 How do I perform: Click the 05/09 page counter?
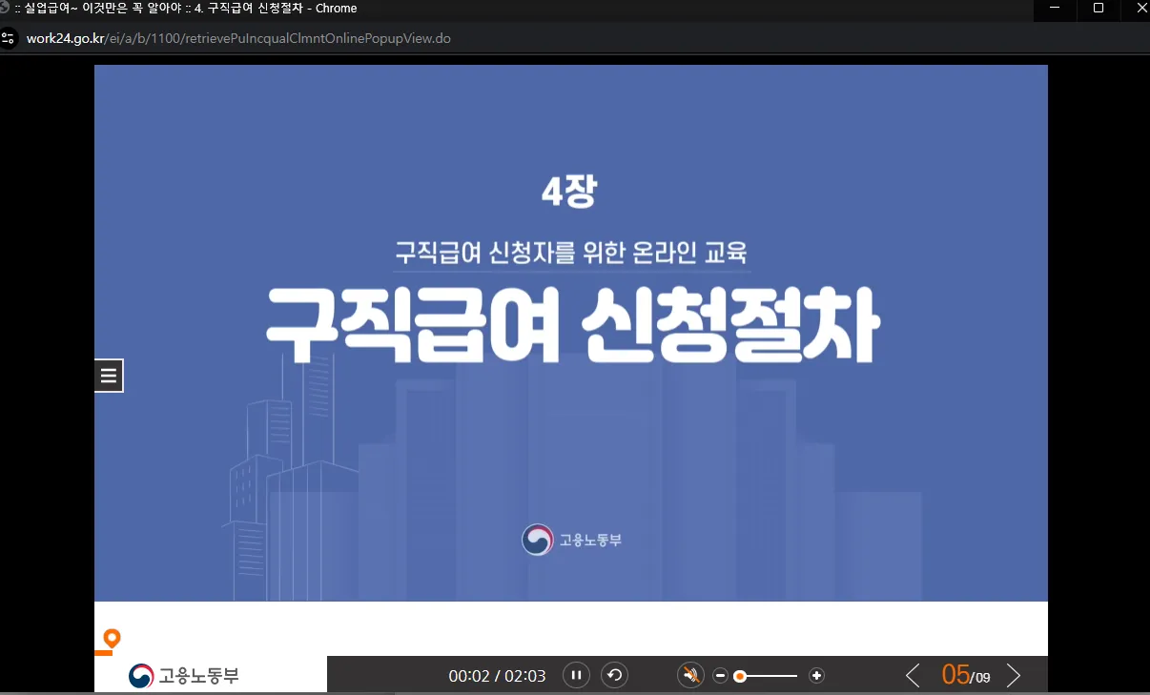click(x=966, y=675)
